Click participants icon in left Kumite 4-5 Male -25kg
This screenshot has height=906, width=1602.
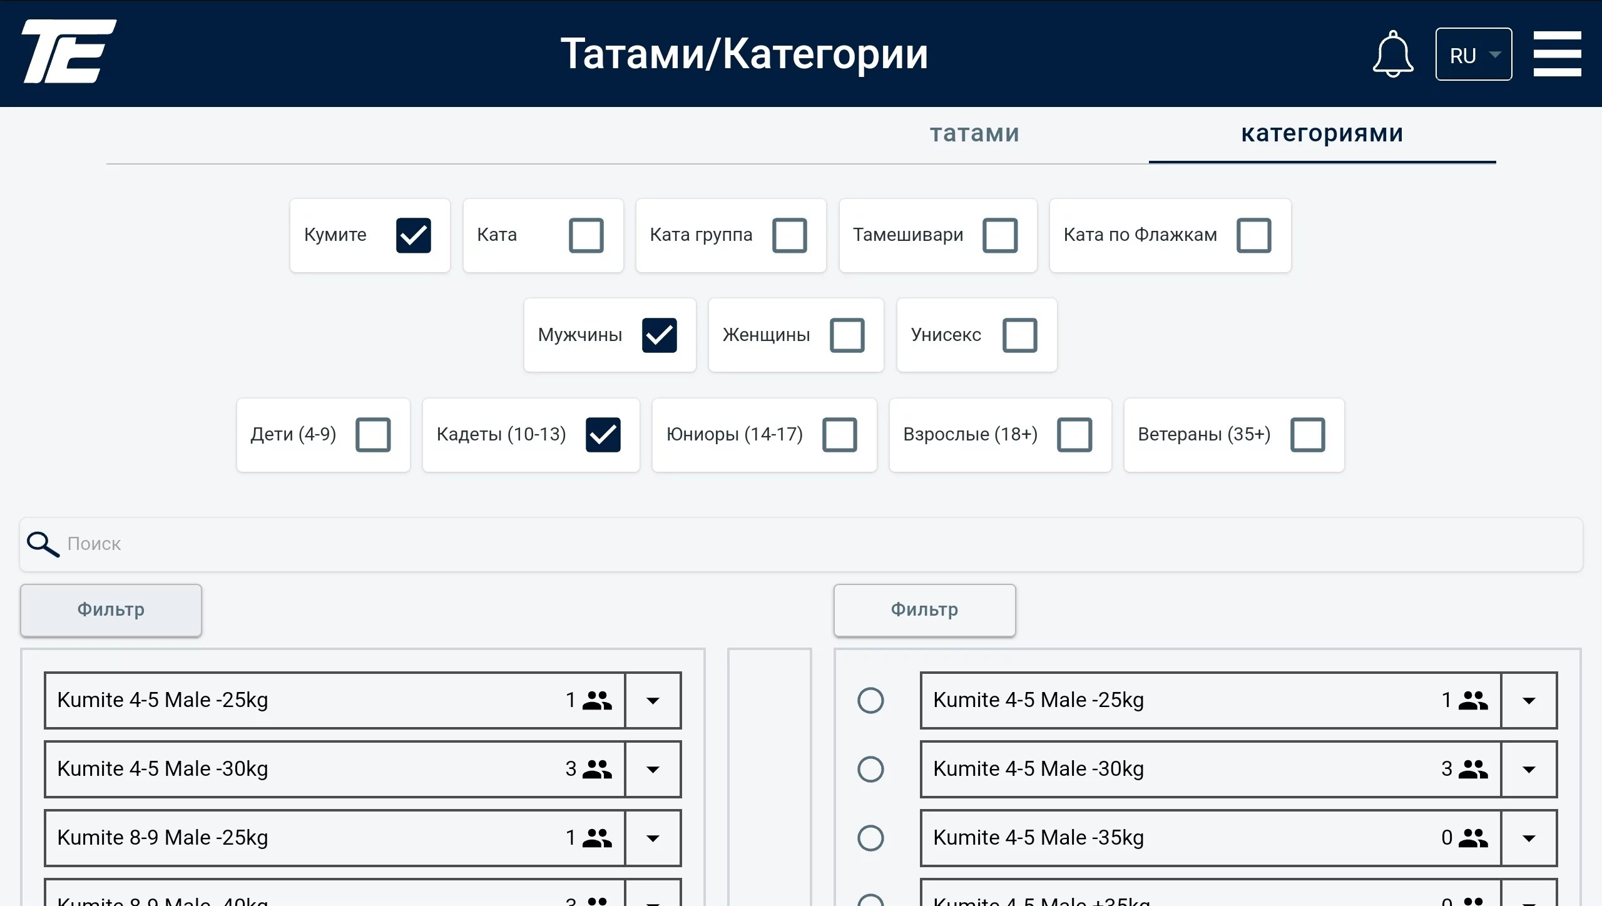pos(597,700)
